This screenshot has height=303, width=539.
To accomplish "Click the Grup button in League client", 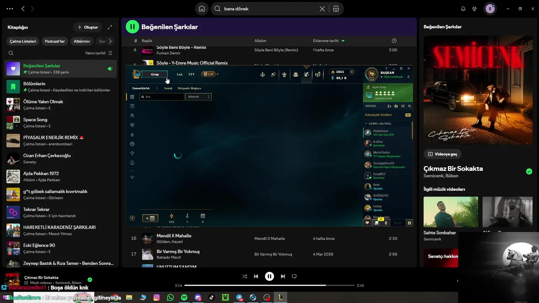I will 155,74.
